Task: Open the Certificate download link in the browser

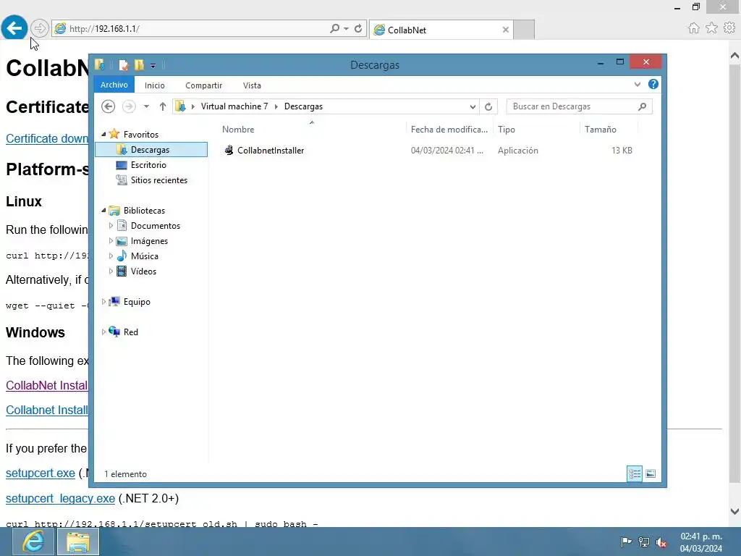Action: pos(47,138)
